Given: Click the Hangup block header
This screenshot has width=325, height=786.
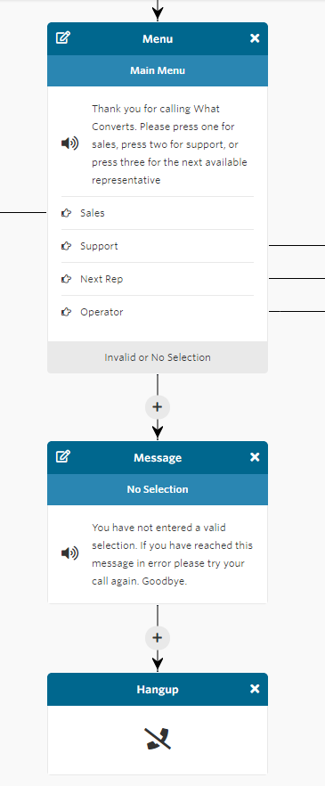Looking at the screenshot, I should pos(158,689).
